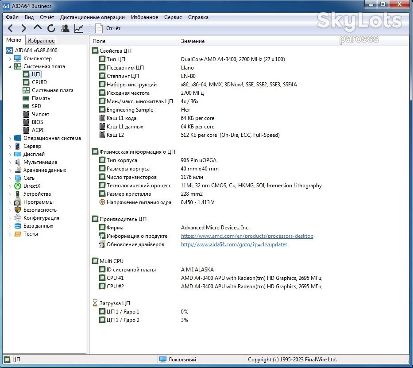Image resolution: width=413 pixels, height=368 pixels.
Task: Open the amd.com processors-desktop link
Action: (x=247, y=236)
